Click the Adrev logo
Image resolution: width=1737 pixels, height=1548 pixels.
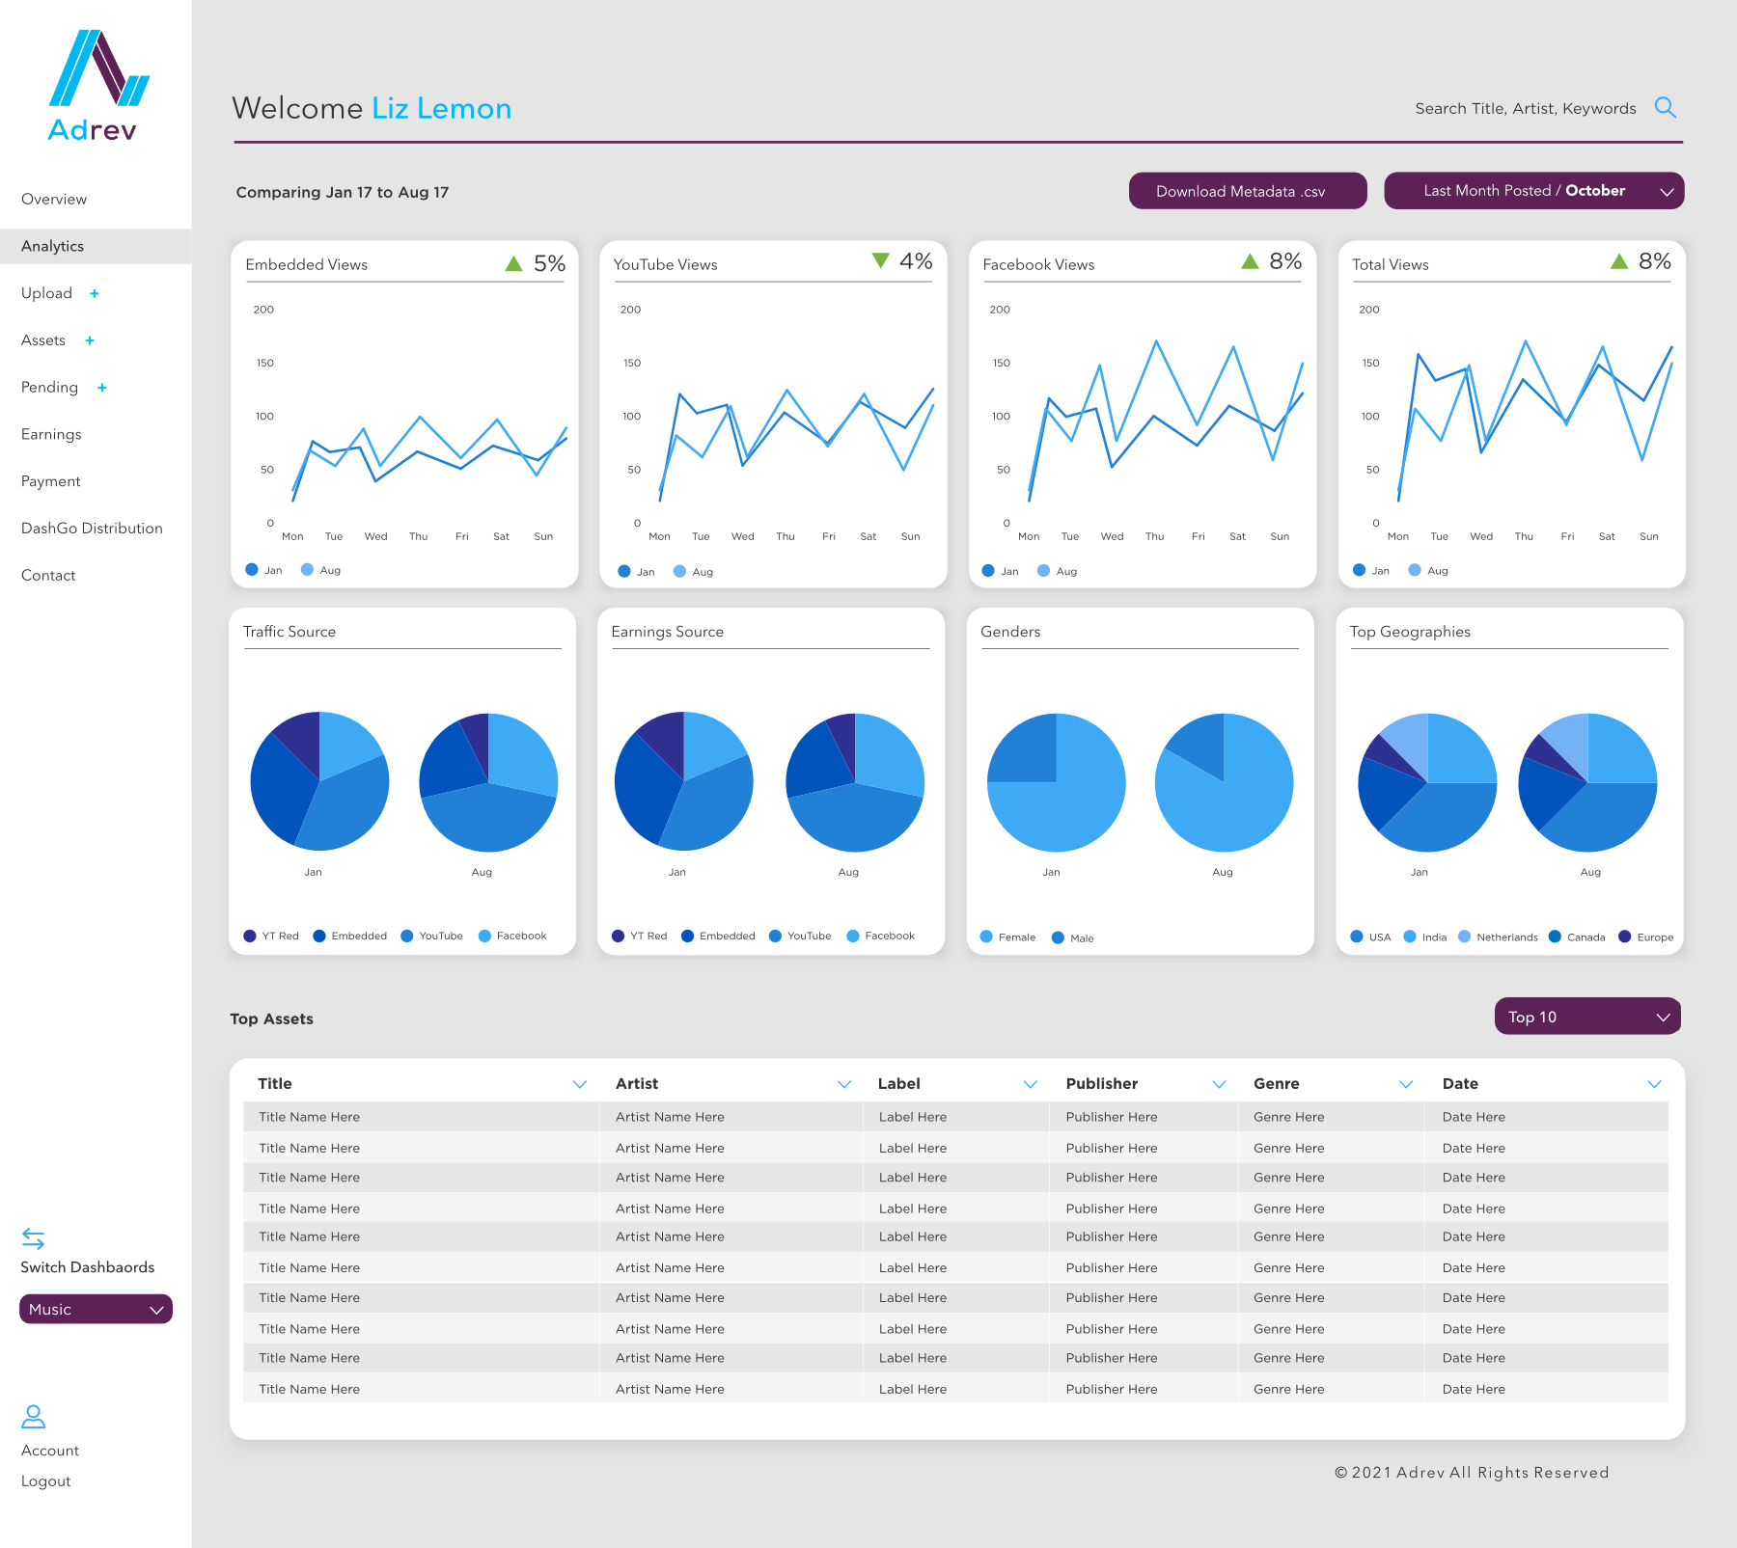tap(96, 86)
